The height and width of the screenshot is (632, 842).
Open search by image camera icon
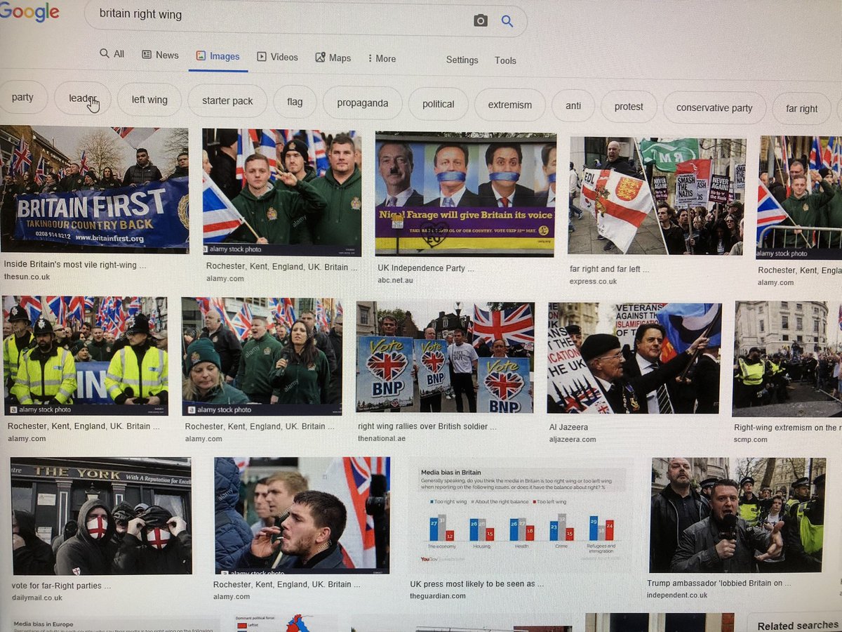click(481, 20)
